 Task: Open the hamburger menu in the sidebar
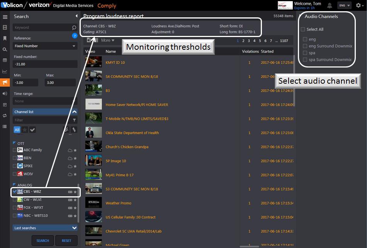coord(5,17)
